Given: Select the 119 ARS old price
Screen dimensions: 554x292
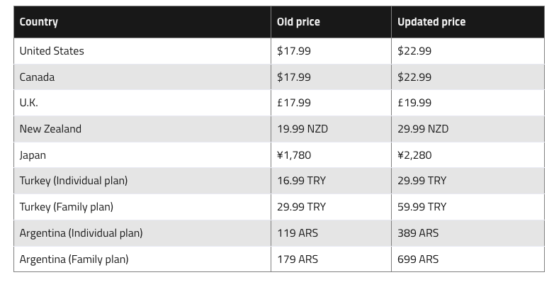Looking at the screenshot, I should 331,233.
